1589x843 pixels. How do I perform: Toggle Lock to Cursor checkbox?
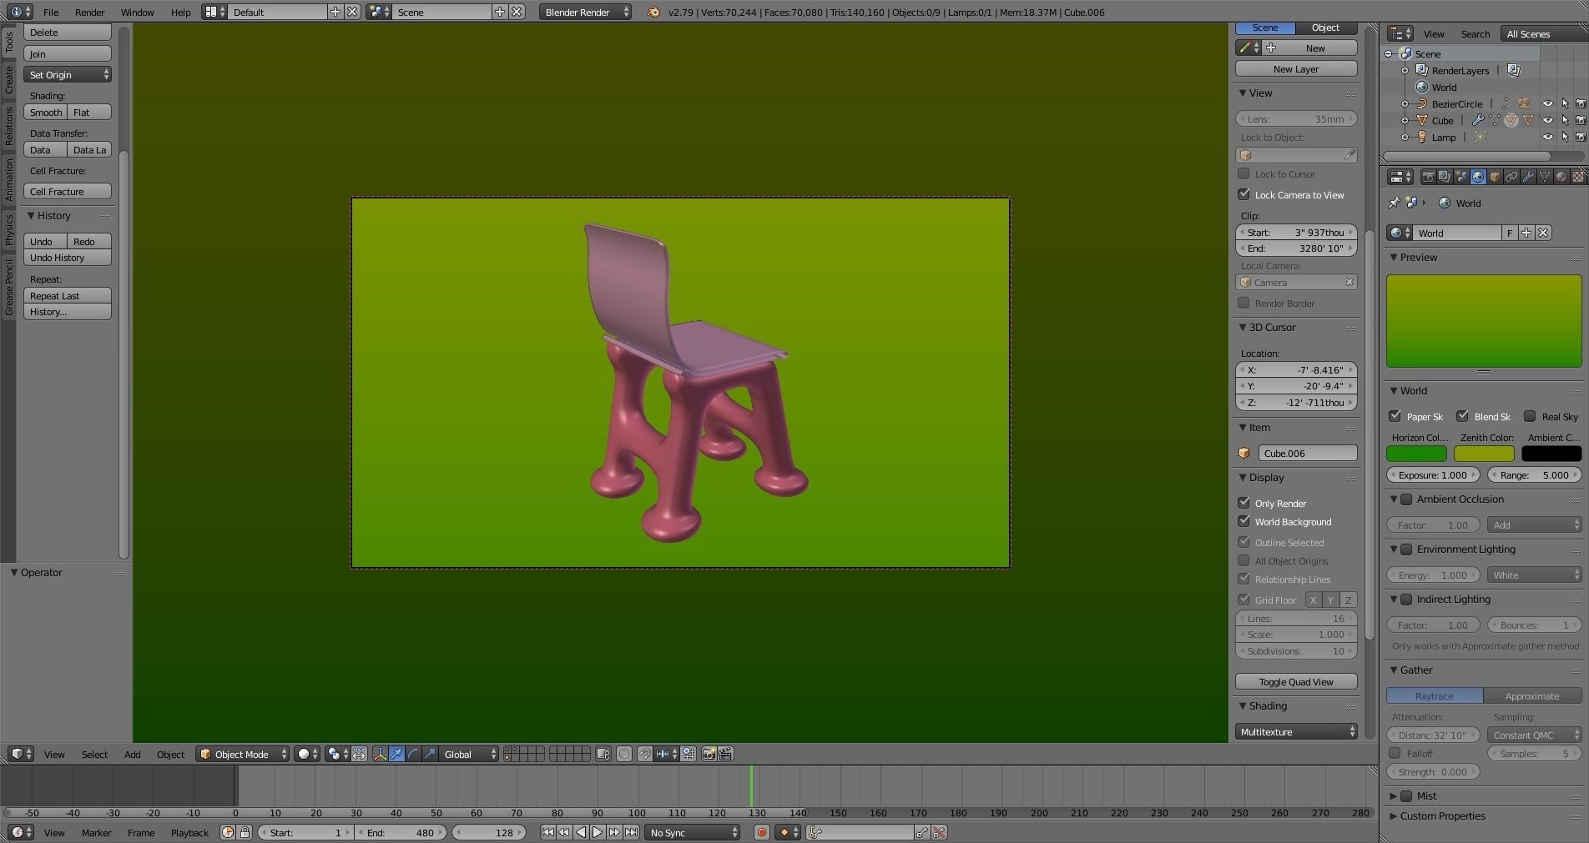pyautogui.click(x=1243, y=173)
